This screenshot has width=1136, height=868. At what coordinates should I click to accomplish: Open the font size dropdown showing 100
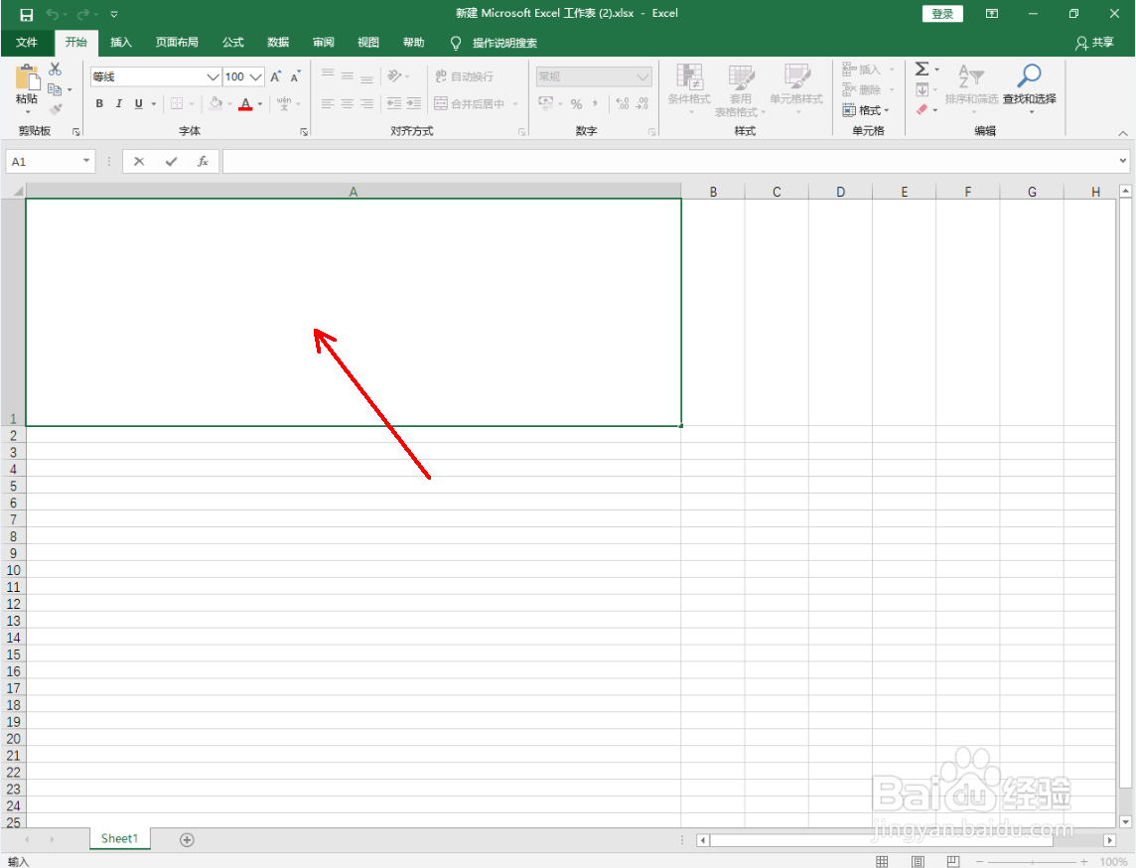255,76
